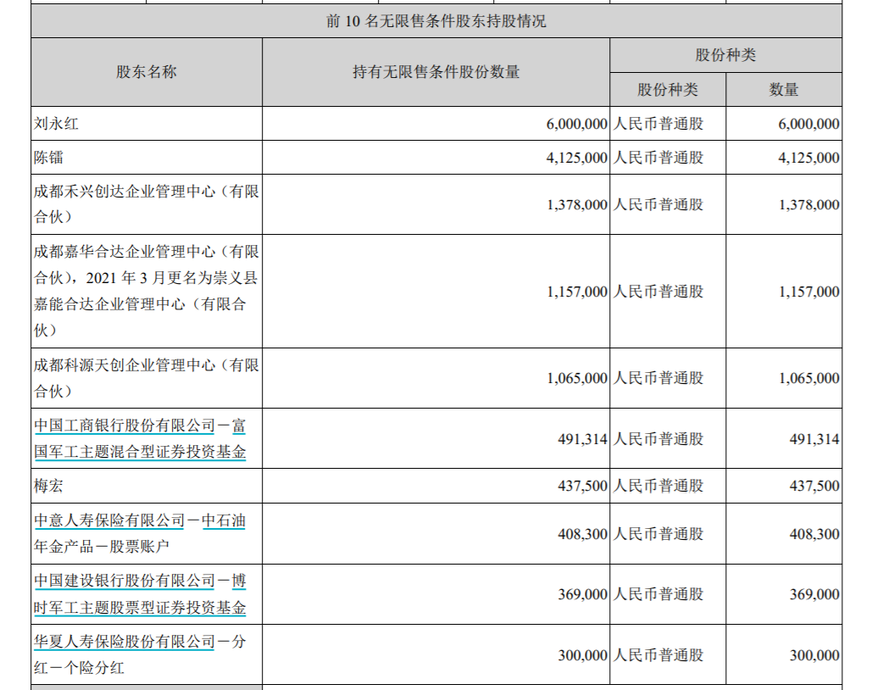This screenshot has width=872, height=690.
Task: Click shareholder 中意人寿保险有限公司－中石油年金产品
Action: [x=140, y=533]
